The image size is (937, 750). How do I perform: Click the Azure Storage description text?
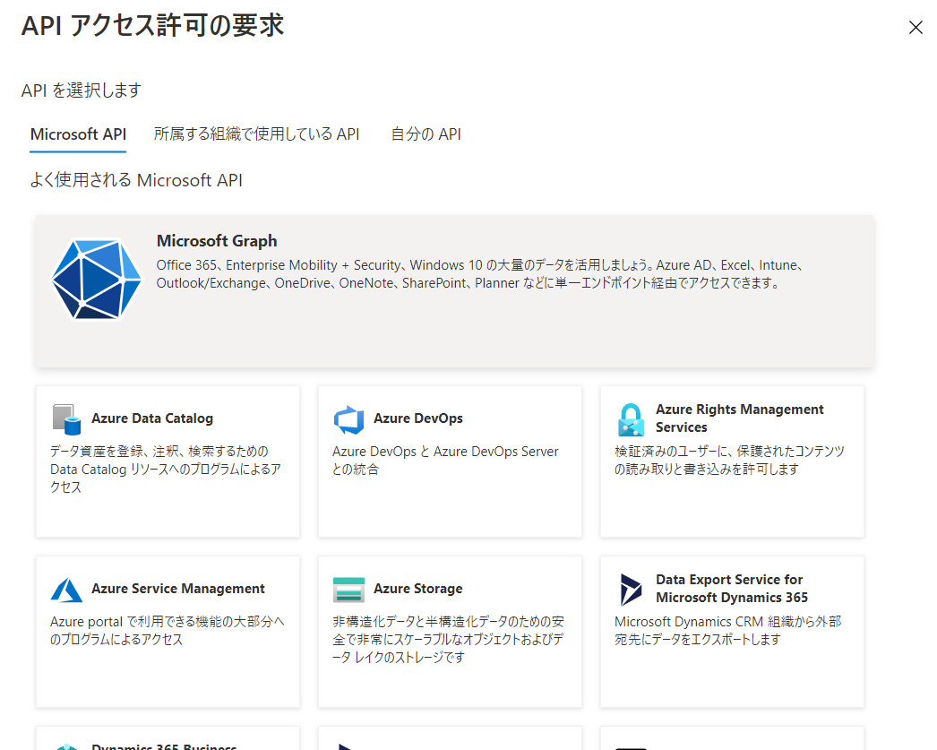click(448, 640)
